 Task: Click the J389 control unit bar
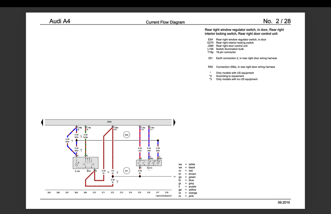click(108, 122)
